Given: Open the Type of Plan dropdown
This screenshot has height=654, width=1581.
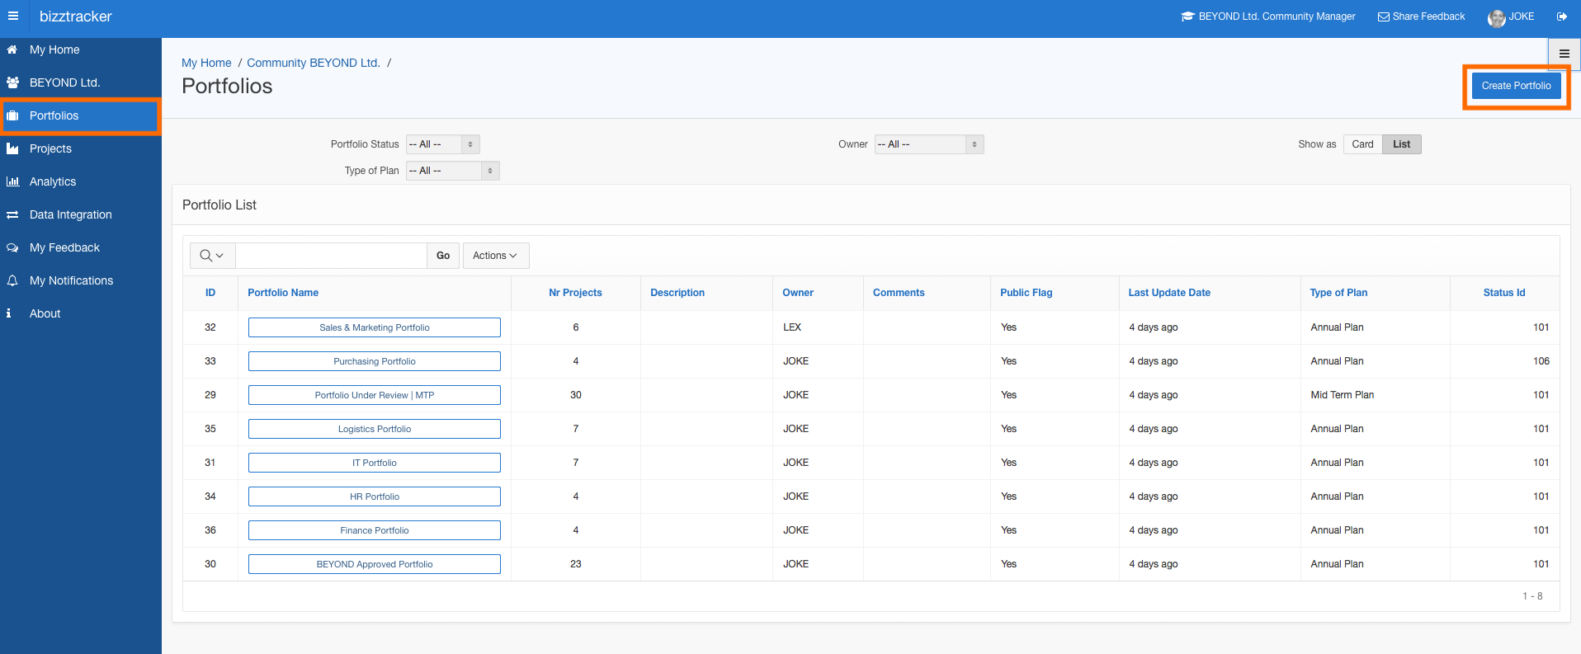Looking at the screenshot, I should point(452,171).
